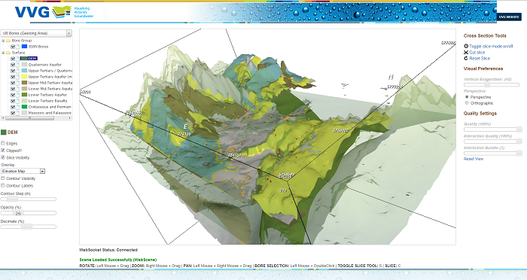The width and height of the screenshot is (527, 280).
Task: Enable the Edges checkbox
Action: coord(3,143)
